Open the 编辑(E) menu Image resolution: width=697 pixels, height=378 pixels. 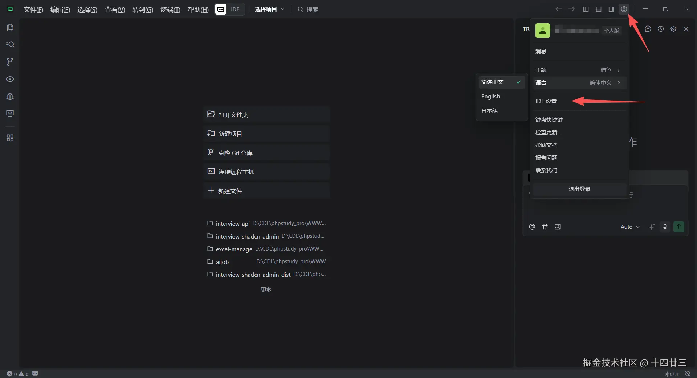(x=60, y=9)
